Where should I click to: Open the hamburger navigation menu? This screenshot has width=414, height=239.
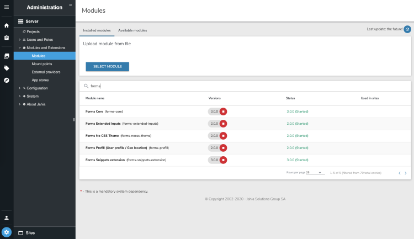[x=7, y=7]
